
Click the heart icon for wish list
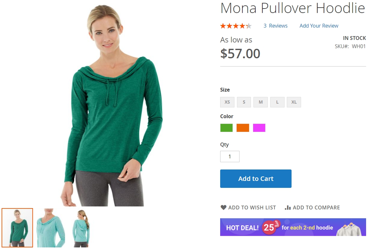(x=223, y=207)
